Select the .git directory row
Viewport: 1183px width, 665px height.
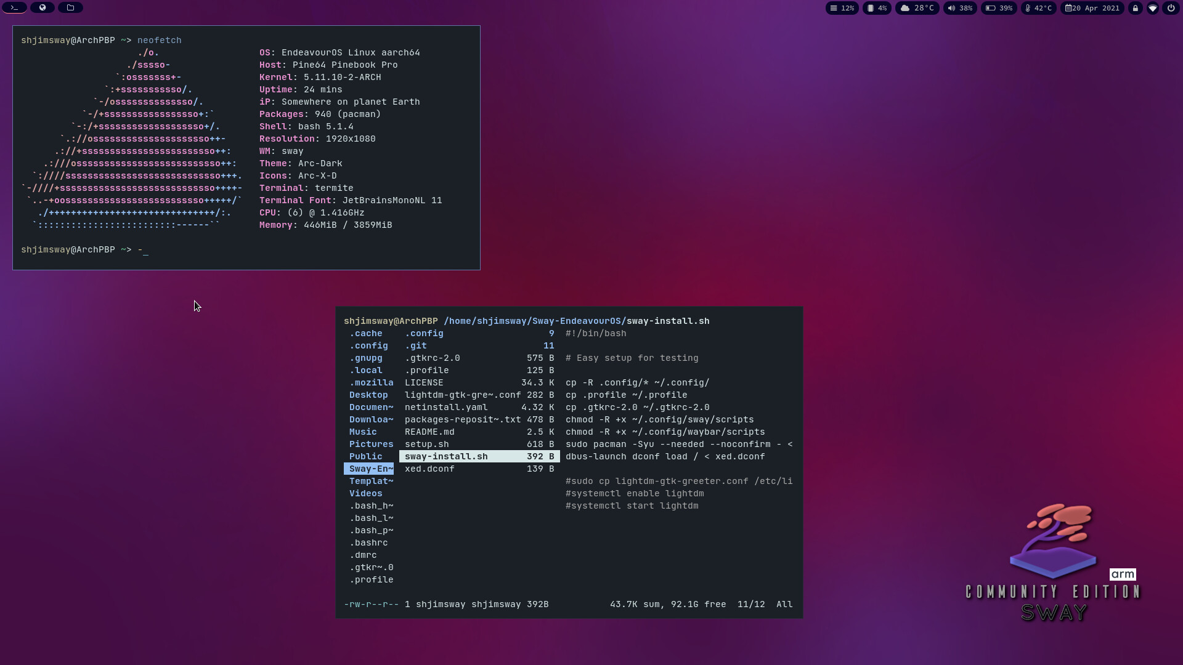coord(479,345)
